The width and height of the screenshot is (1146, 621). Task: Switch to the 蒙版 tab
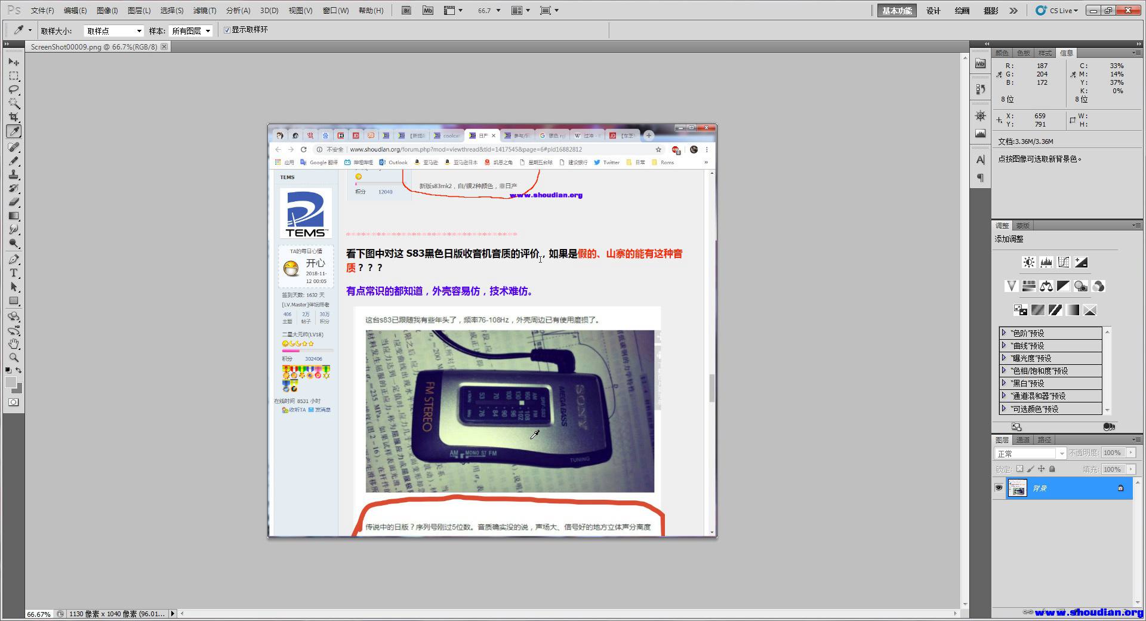point(1023,225)
